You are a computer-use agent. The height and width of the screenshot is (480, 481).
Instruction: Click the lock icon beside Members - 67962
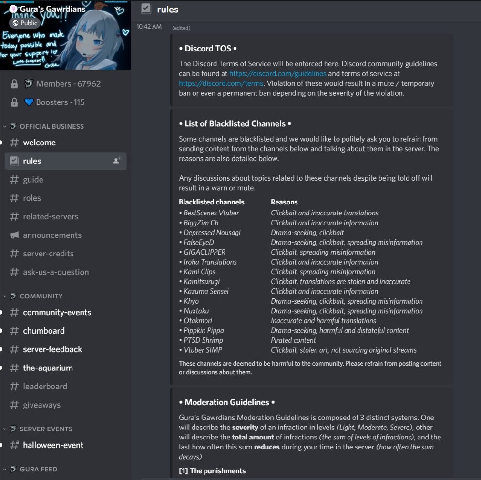14,84
